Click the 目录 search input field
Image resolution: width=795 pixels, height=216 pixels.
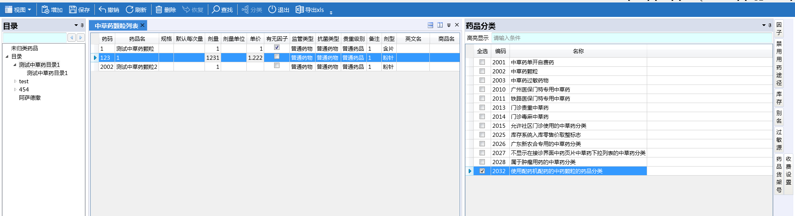coord(34,38)
